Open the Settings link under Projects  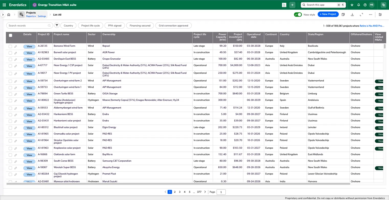(x=42, y=16)
